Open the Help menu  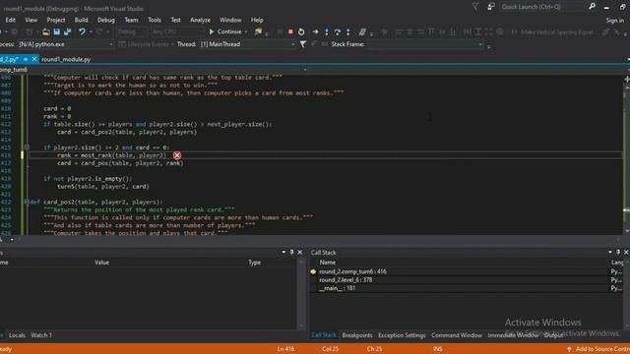(x=257, y=20)
